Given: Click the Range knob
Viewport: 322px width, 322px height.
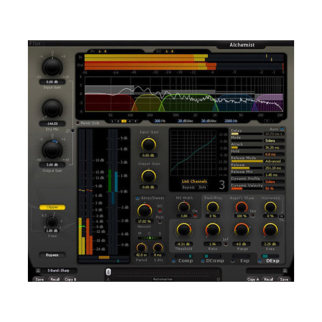Looking at the screenshot, I should (241, 230).
